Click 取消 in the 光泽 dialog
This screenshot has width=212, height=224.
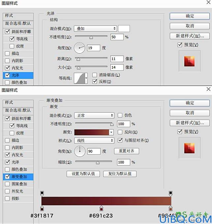click(190, 26)
